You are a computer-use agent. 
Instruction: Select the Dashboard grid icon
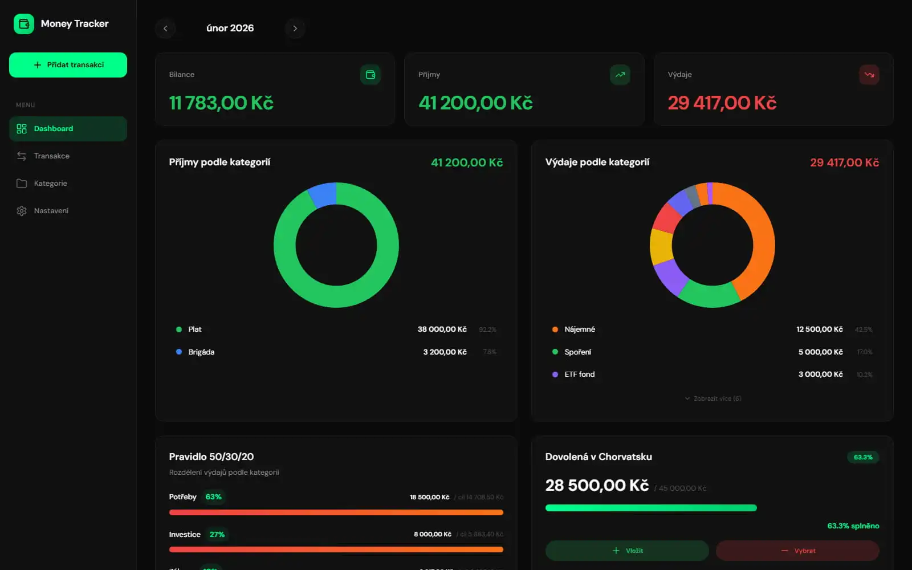(x=22, y=129)
